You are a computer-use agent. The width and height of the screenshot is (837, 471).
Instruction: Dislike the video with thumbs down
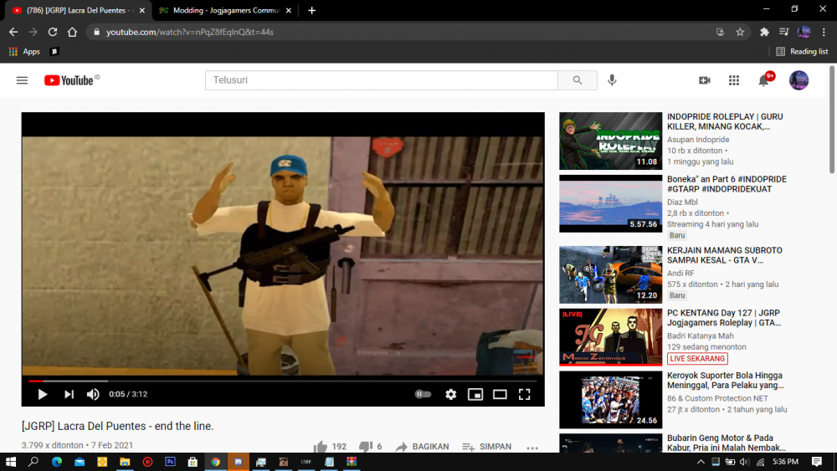click(x=366, y=447)
